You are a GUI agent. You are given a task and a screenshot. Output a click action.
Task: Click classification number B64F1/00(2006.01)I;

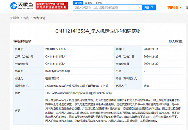(58, 71)
